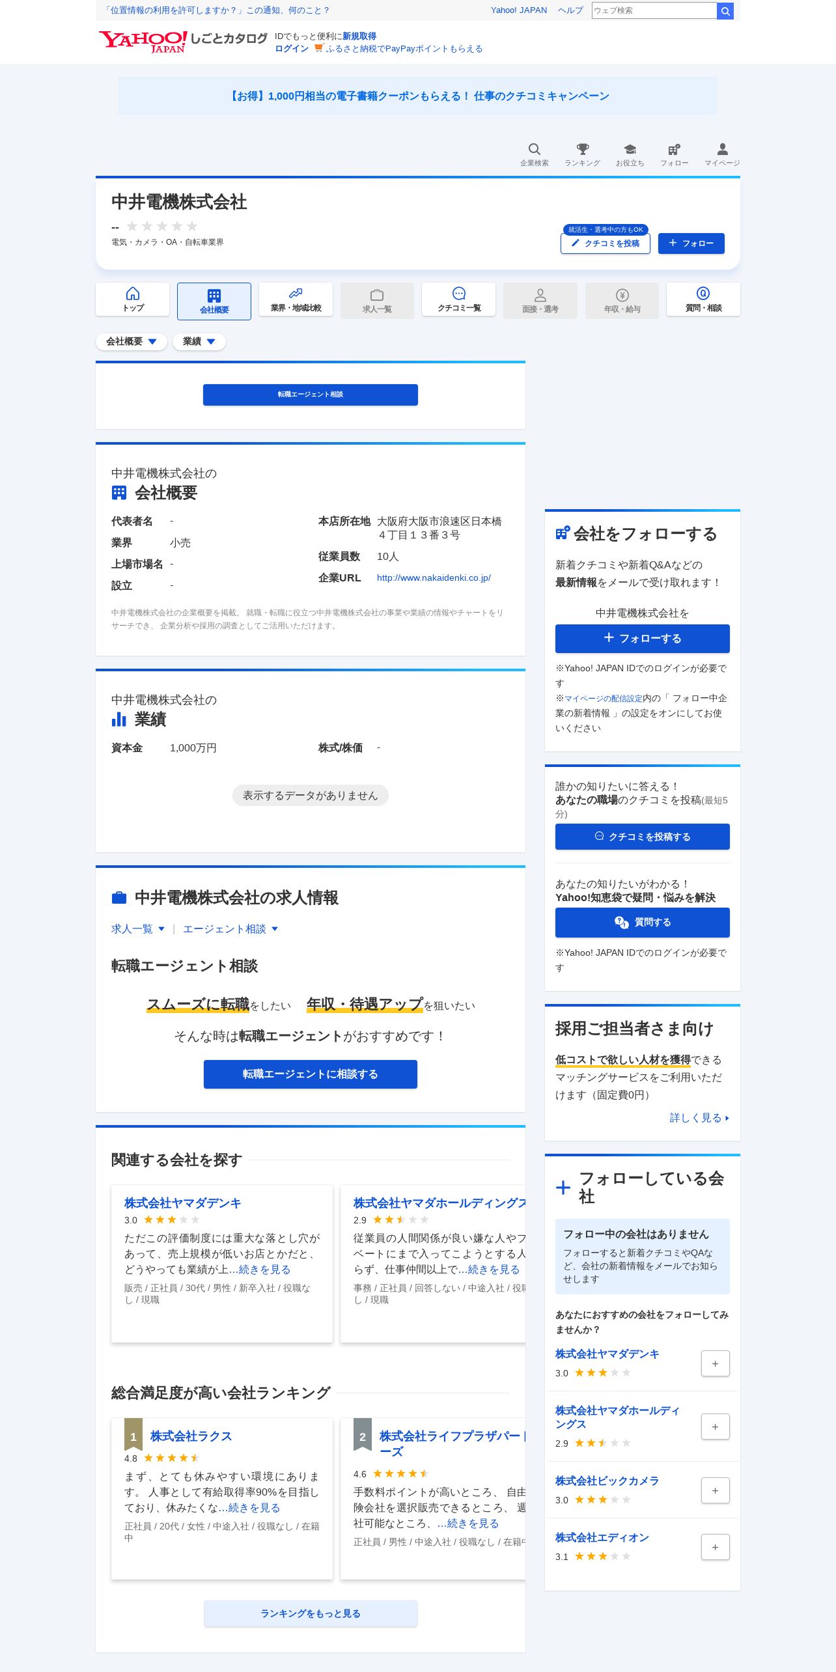
Task: Open 株式会社ラクス ranking card title
Action: [191, 1436]
